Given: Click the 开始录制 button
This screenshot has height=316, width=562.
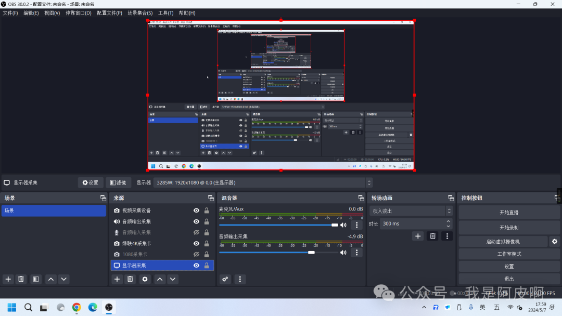Looking at the screenshot, I should point(508,228).
